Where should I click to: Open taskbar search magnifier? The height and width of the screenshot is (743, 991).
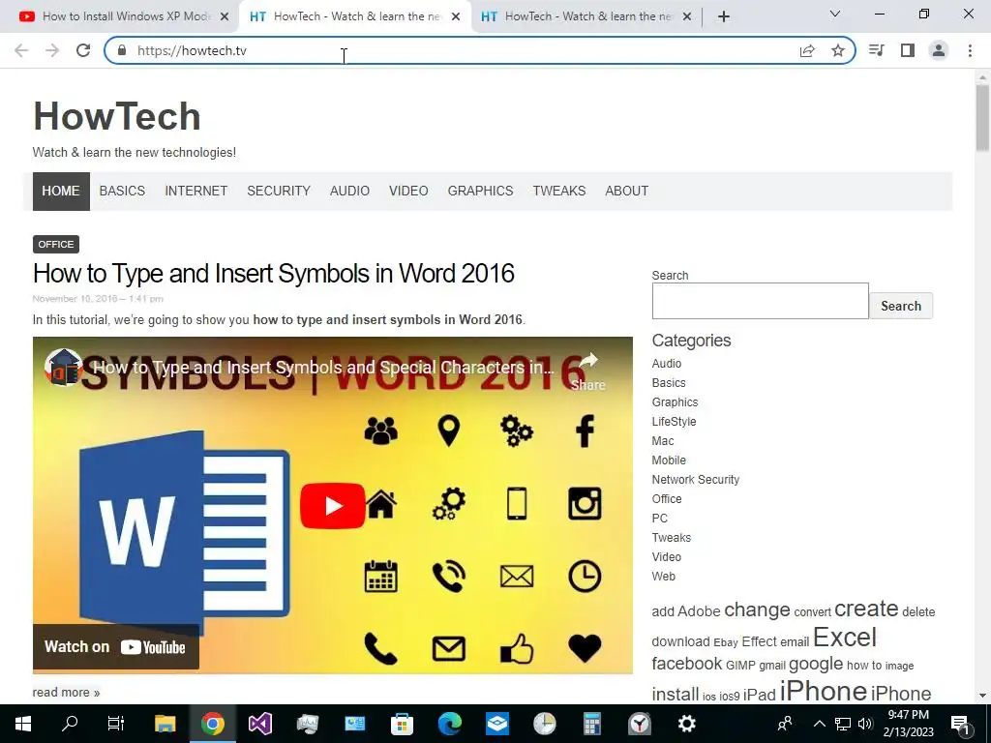click(x=70, y=724)
